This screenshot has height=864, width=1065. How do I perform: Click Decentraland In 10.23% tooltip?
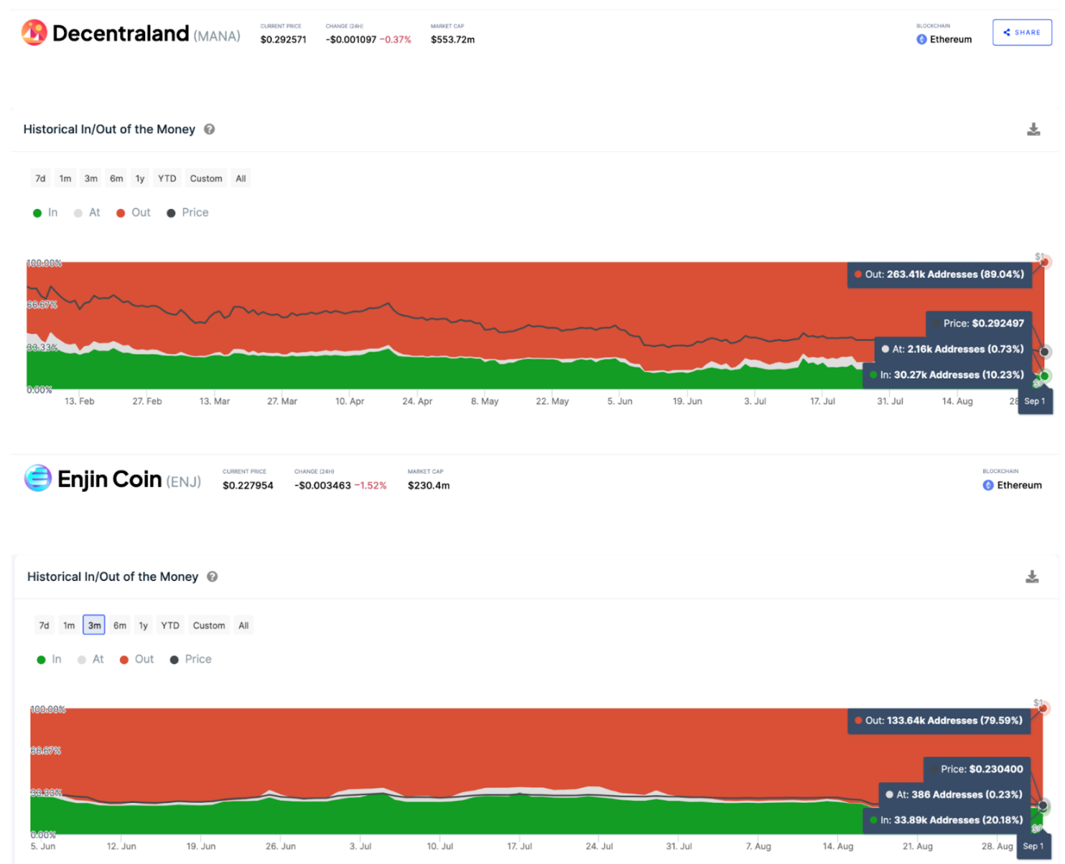(x=947, y=375)
